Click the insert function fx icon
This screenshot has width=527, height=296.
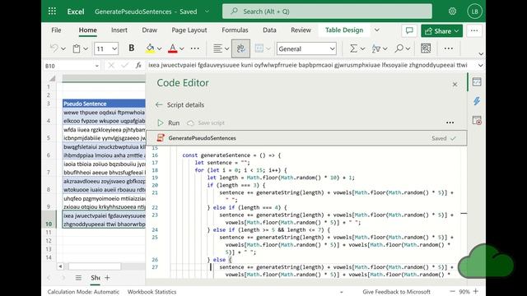pyautogui.click(x=138, y=66)
